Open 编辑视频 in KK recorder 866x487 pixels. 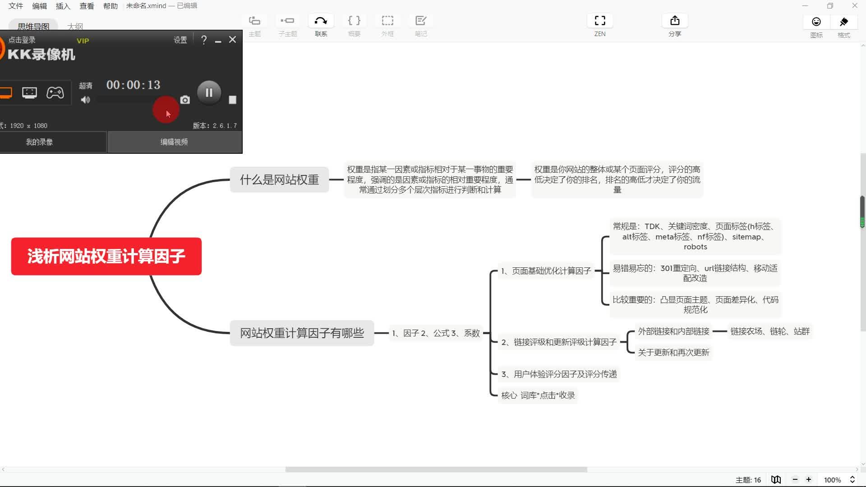point(174,142)
